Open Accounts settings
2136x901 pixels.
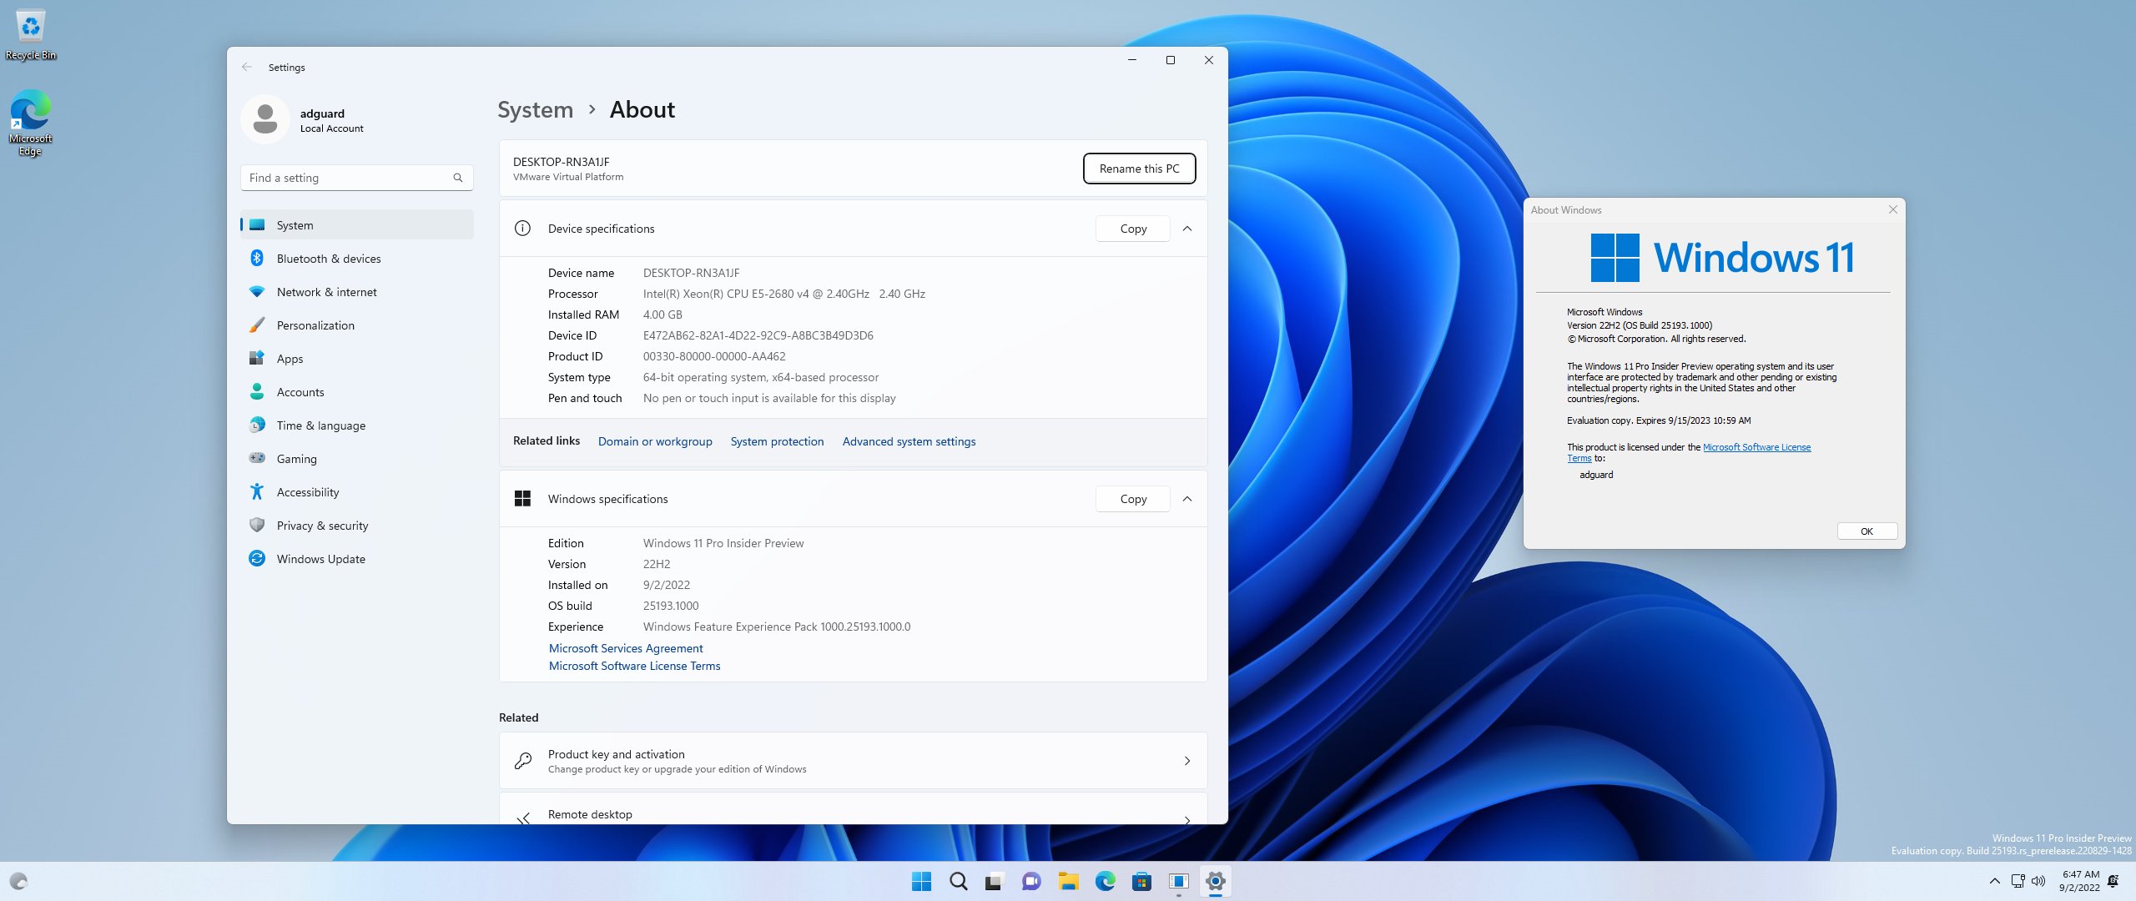pos(300,392)
